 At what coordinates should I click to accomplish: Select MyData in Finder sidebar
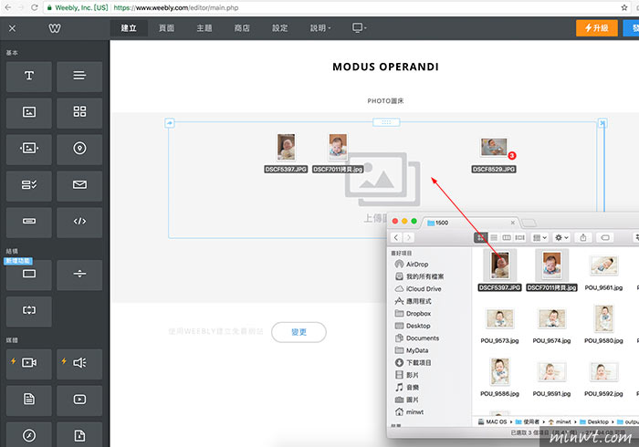tap(412, 350)
